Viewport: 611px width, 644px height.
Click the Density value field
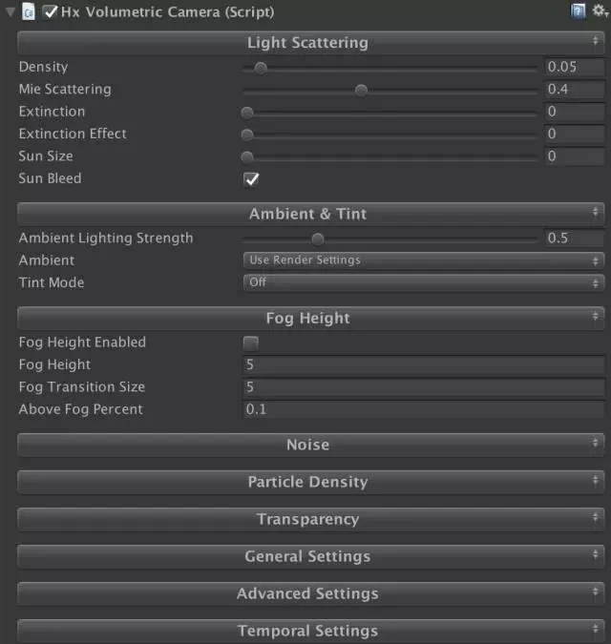[573, 68]
